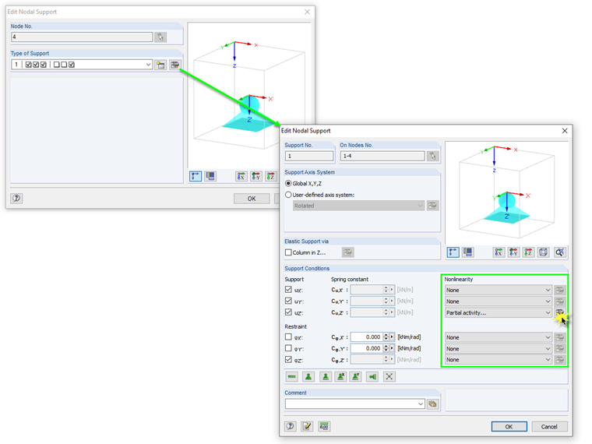The image size is (592, 444).
Task: View in Z direction in front dialog preview
Action: [x=528, y=252]
